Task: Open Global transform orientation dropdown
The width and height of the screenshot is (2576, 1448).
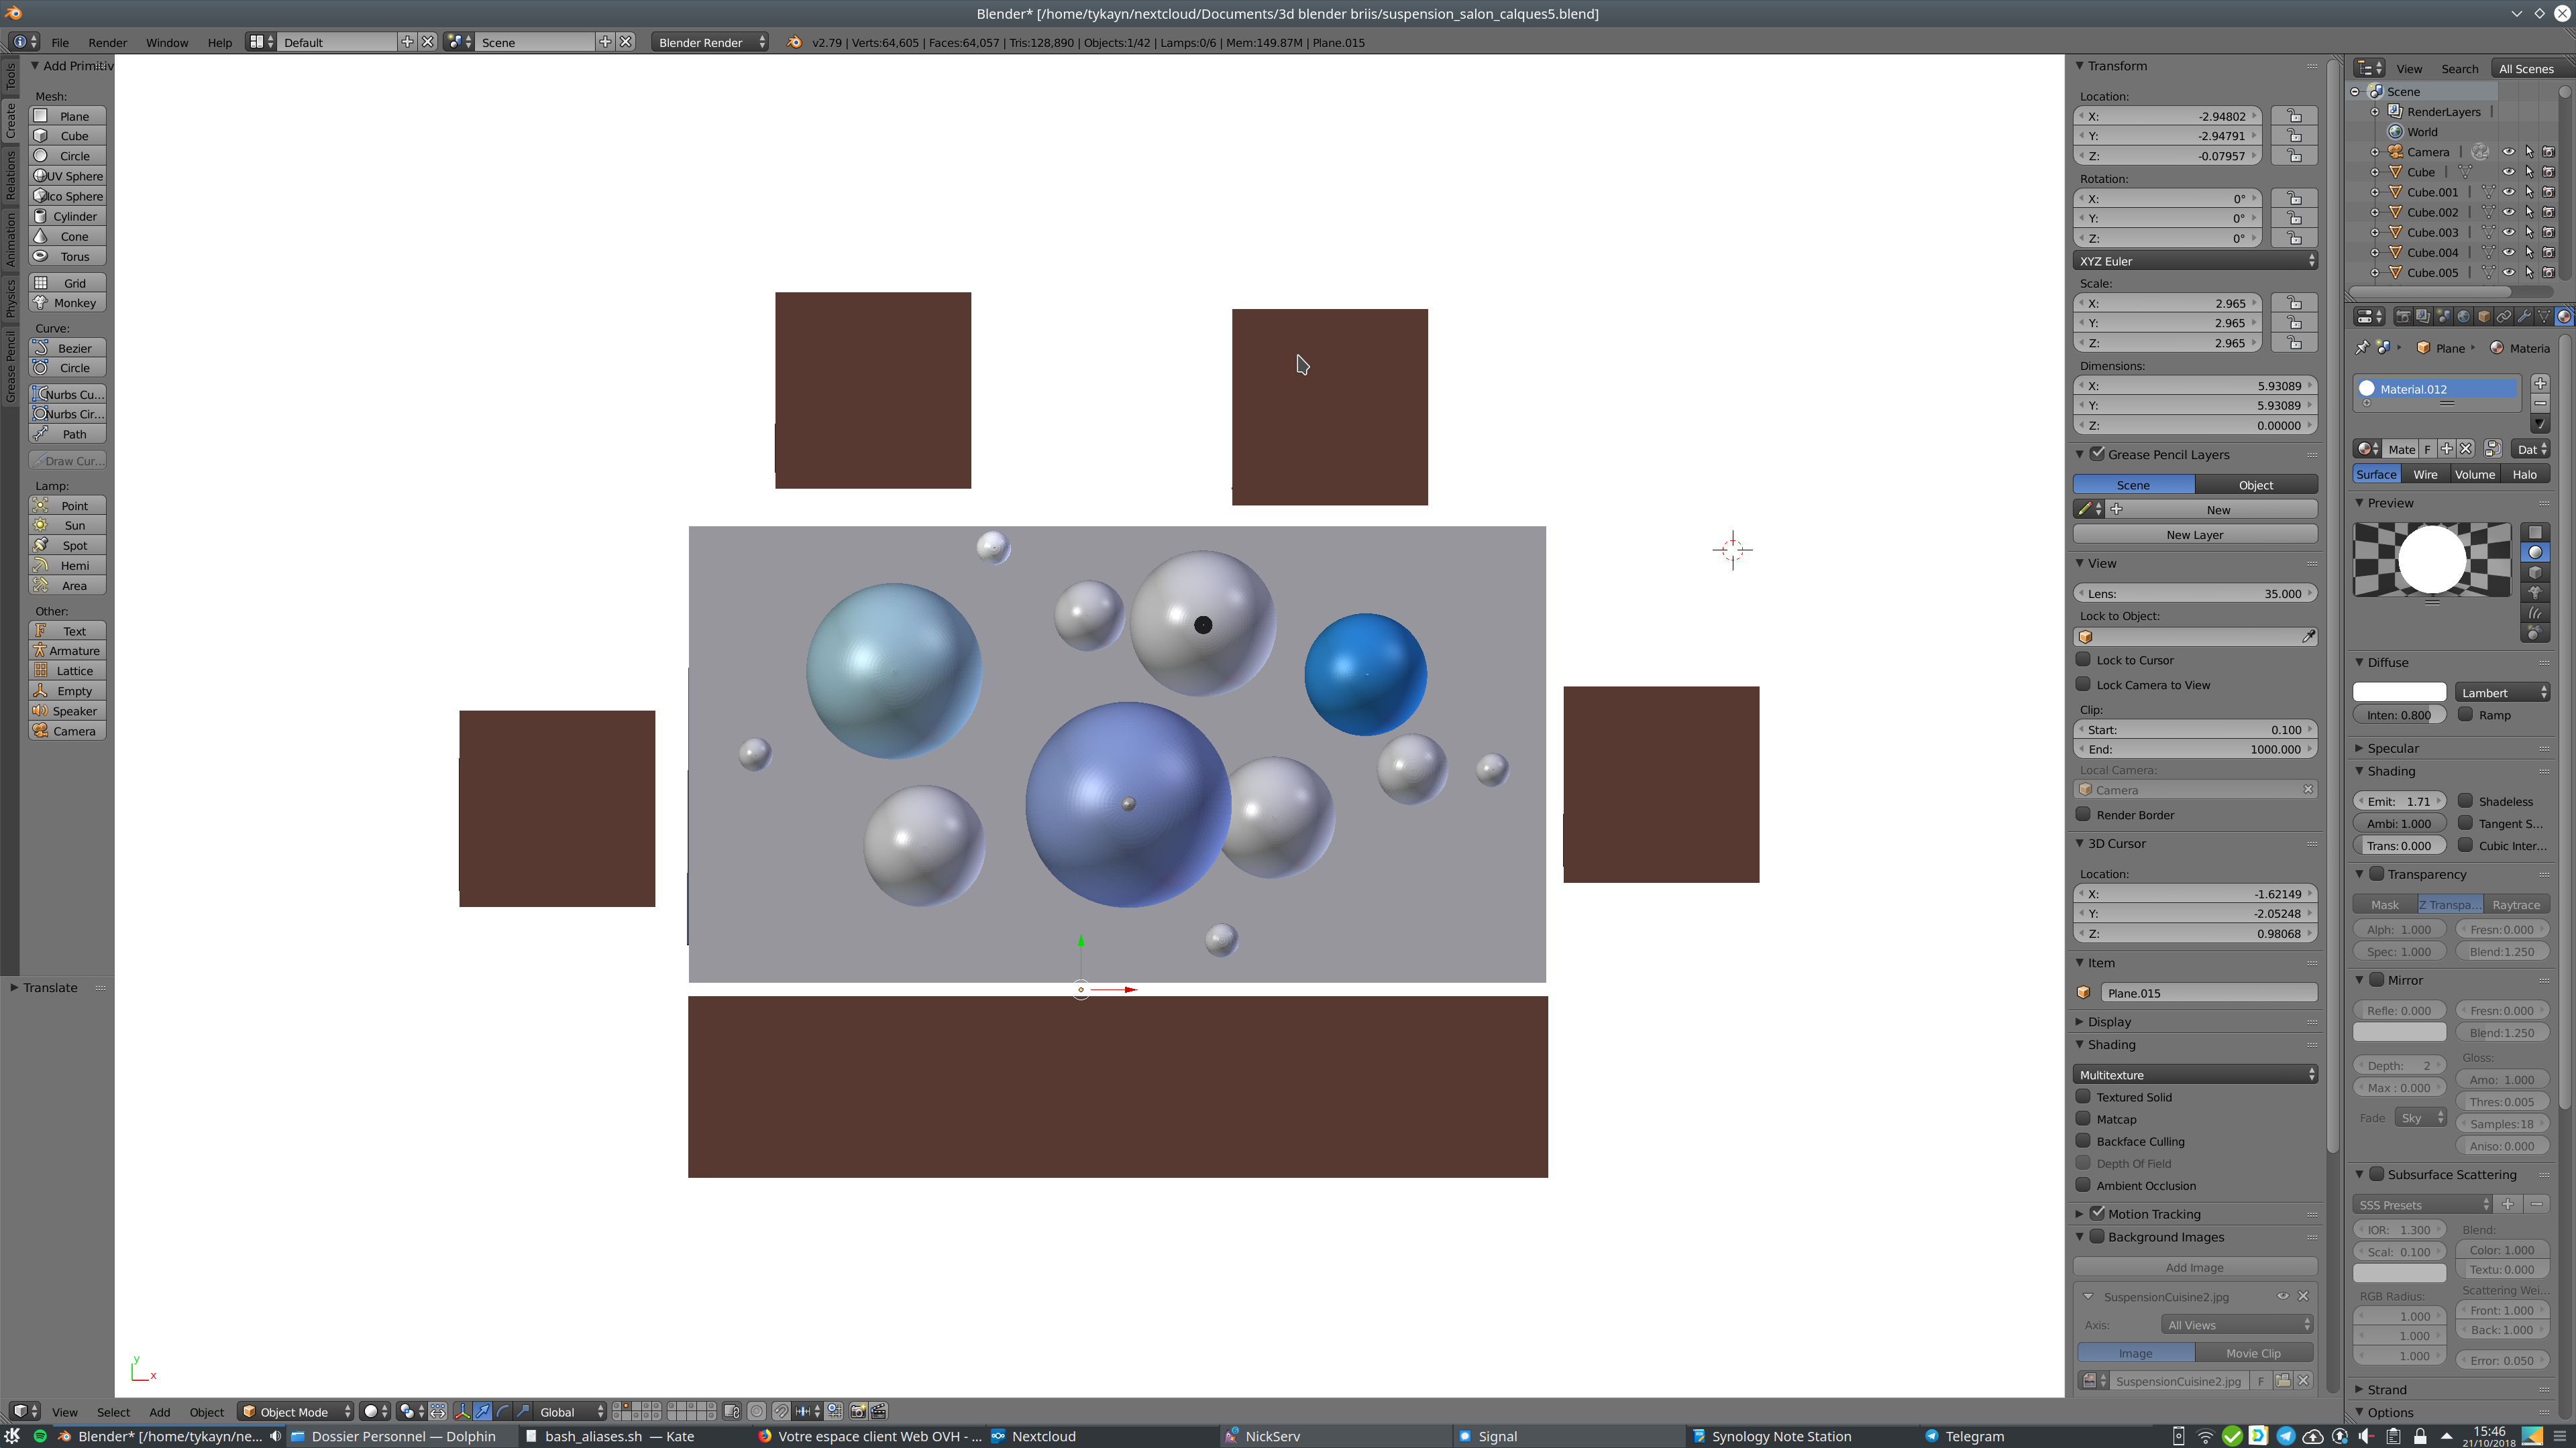Action: click(571, 1411)
